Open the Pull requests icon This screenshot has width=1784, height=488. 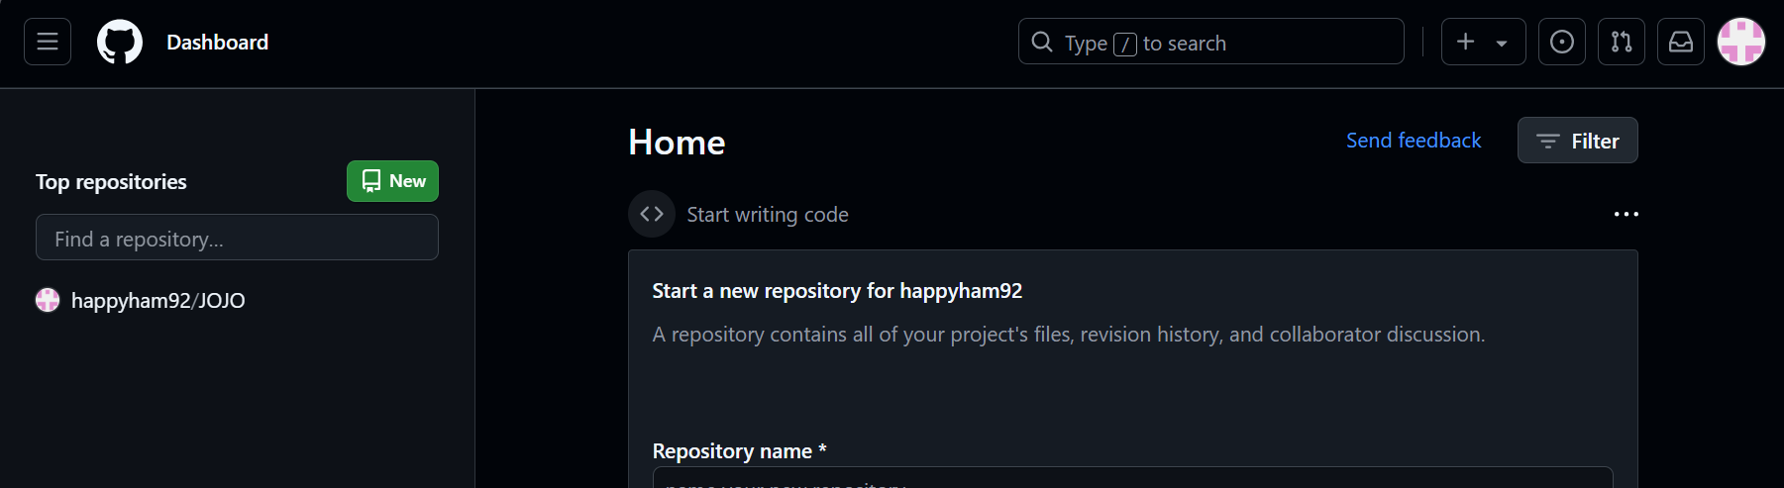pos(1622,42)
